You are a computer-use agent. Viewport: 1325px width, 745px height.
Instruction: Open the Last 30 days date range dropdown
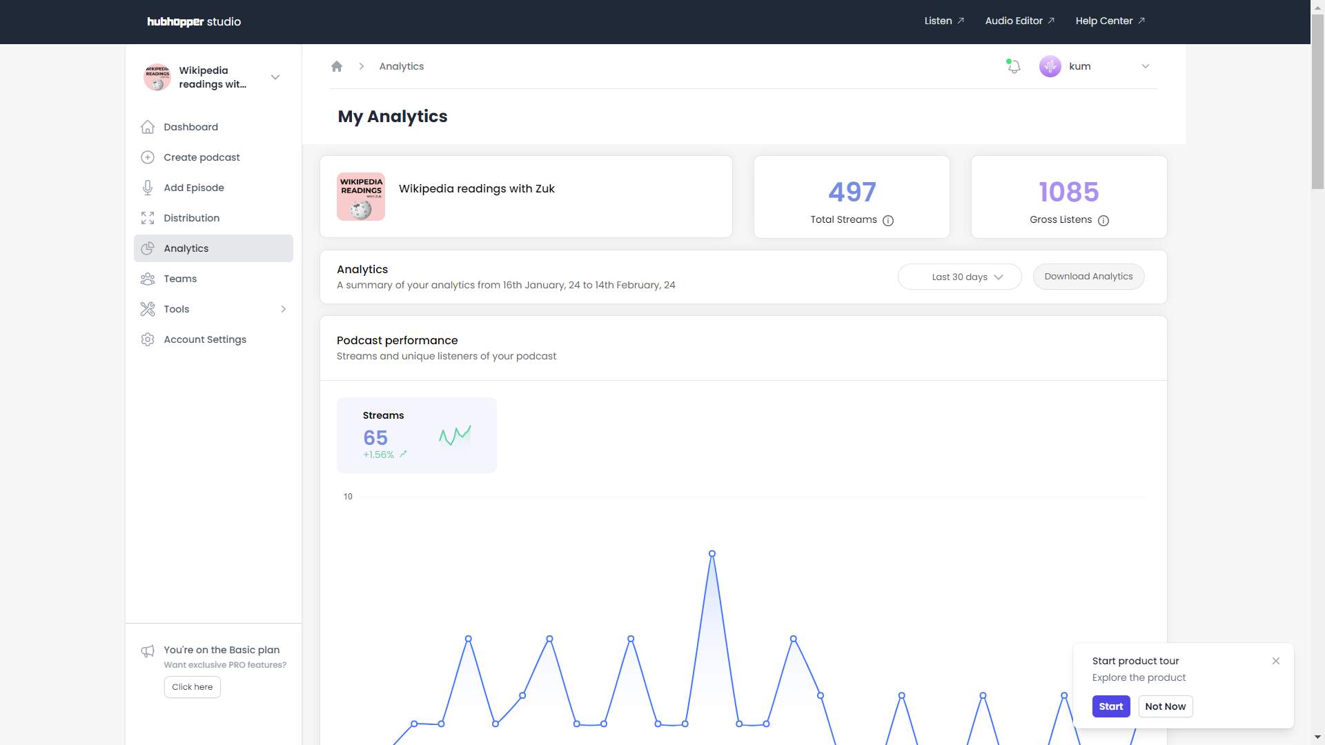tap(959, 277)
